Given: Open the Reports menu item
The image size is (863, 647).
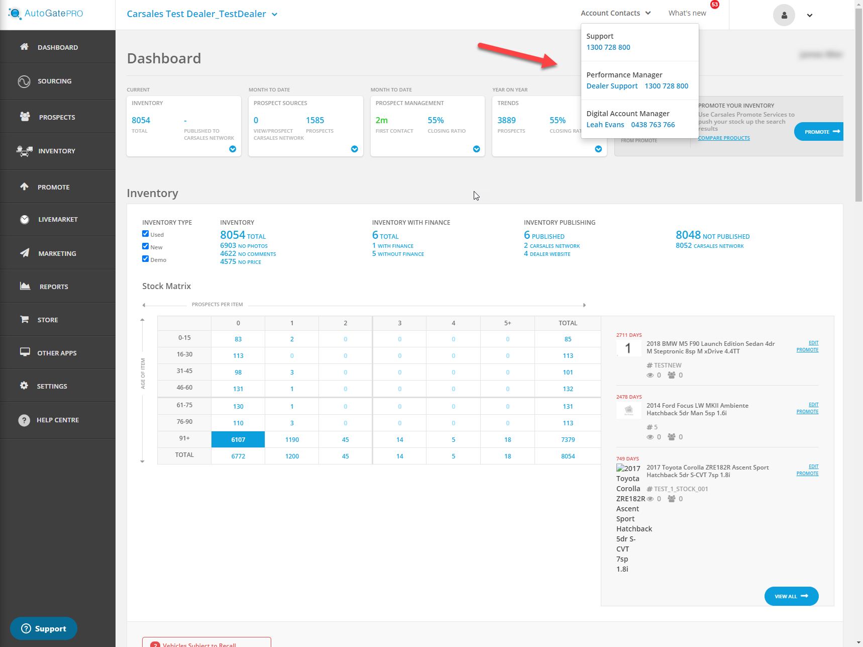Looking at the screenshot, I should [x=54, y=287].
